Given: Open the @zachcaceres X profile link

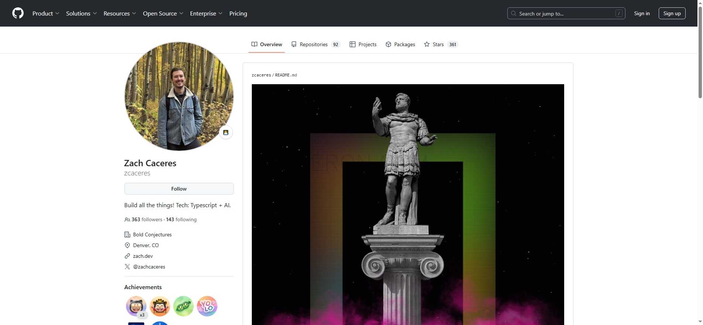Looking at the screenshot, I should click(x=149, y=267).
